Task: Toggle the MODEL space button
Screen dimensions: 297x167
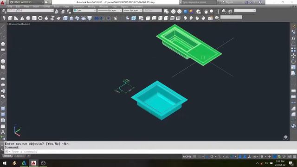Action: click(187, 156)
